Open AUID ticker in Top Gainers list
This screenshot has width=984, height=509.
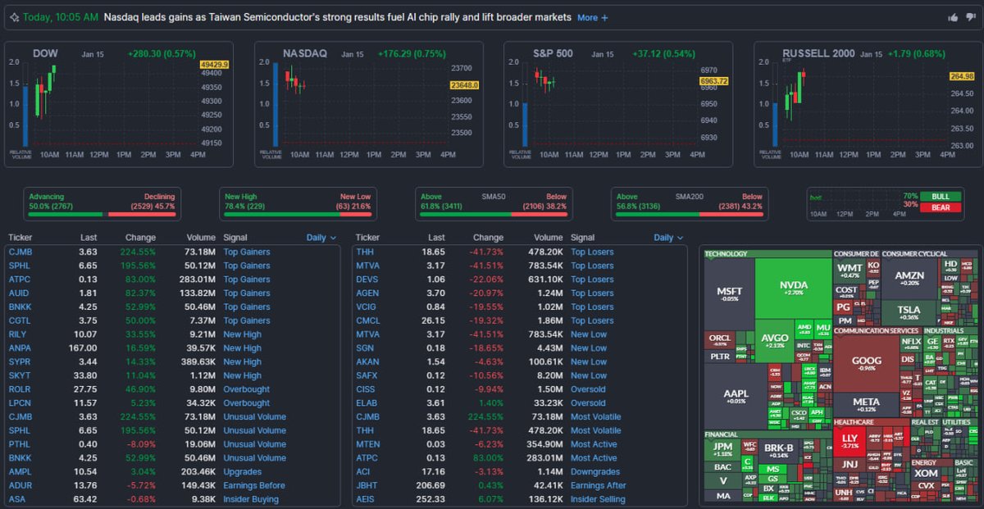pos(19,293)
